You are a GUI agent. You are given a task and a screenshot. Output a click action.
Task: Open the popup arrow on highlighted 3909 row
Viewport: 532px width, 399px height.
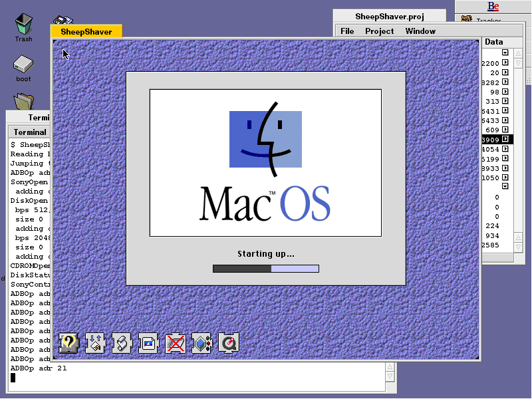(x=505, y=139)
